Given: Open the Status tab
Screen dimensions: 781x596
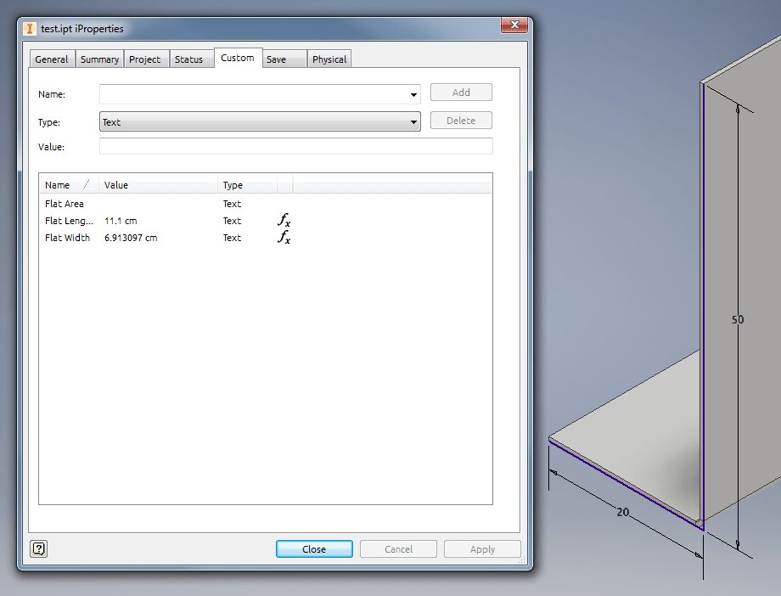Looking at the screenshot, I should click(190, 59).
